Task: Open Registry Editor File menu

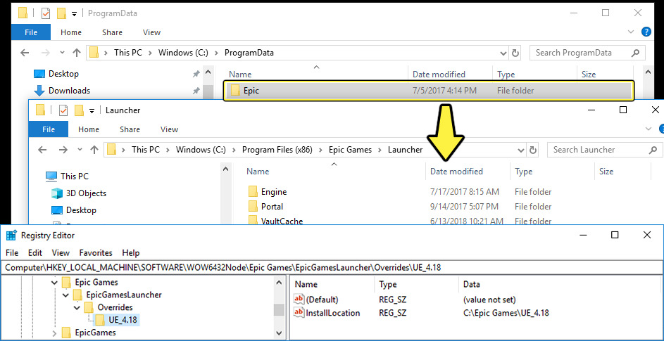Action: (12, 252)
